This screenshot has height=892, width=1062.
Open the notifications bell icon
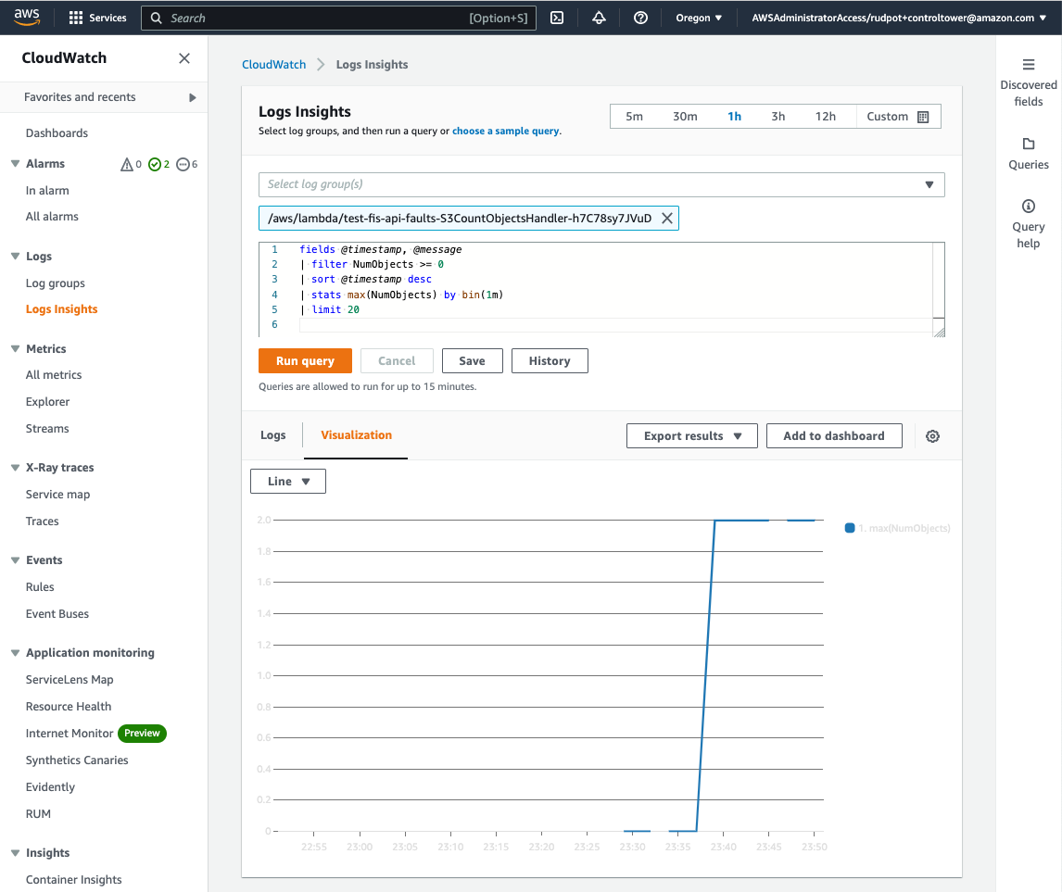598,17
